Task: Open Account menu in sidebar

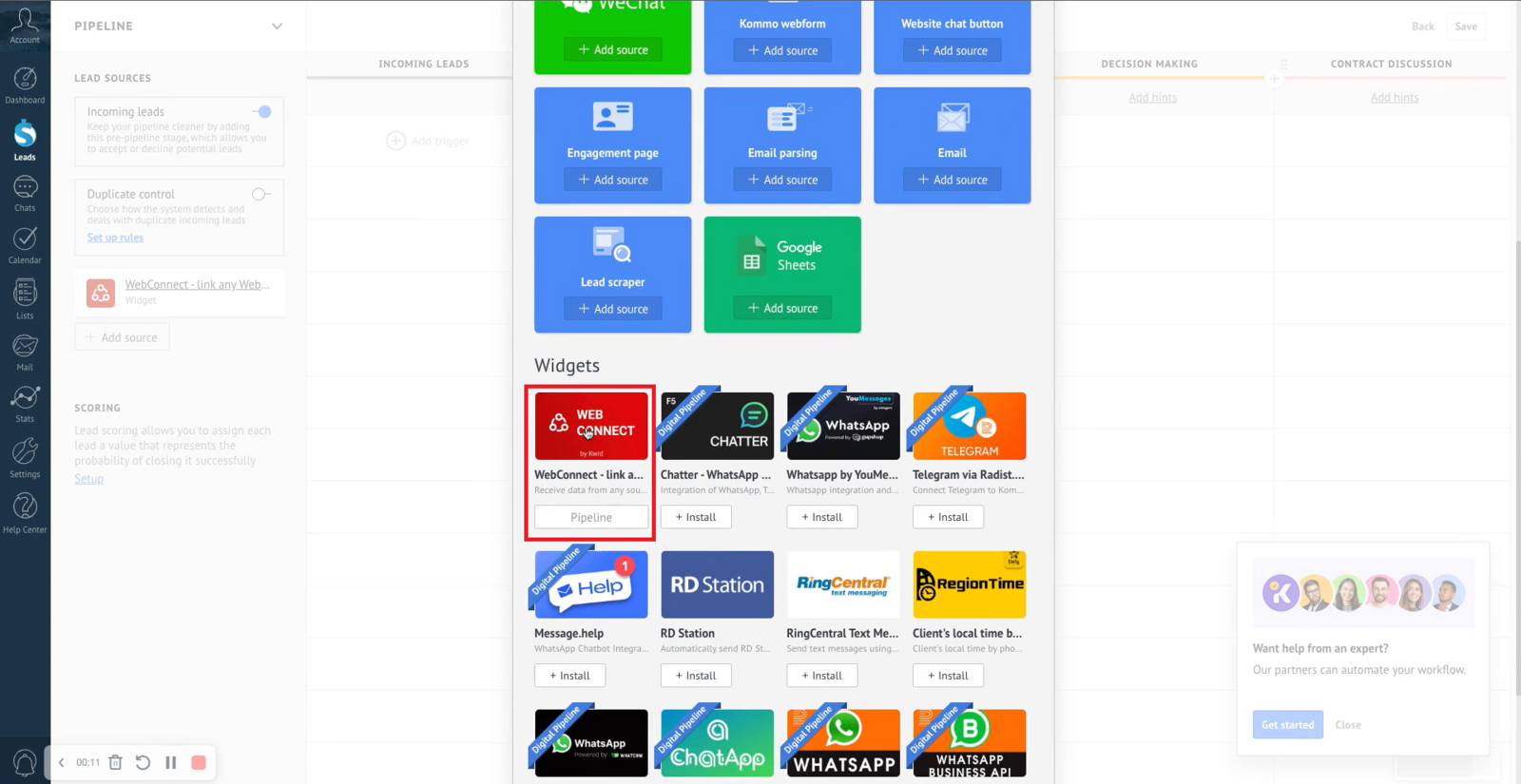Action: click(x=25, y=25)
